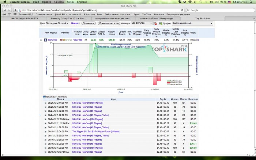Go back with Safari back arrow

[5, 10]
